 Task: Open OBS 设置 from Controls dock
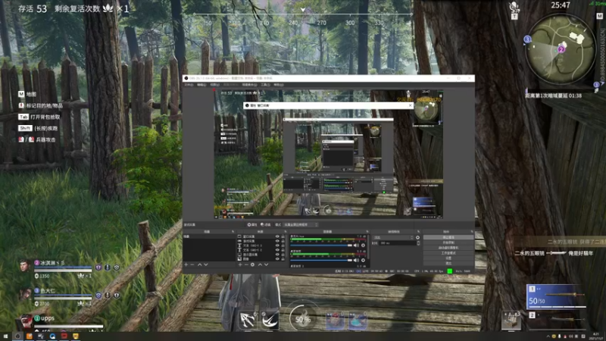pos(448,258)
